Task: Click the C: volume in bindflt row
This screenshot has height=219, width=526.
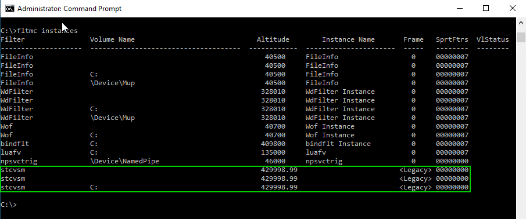Action: (x=94, y=144)
